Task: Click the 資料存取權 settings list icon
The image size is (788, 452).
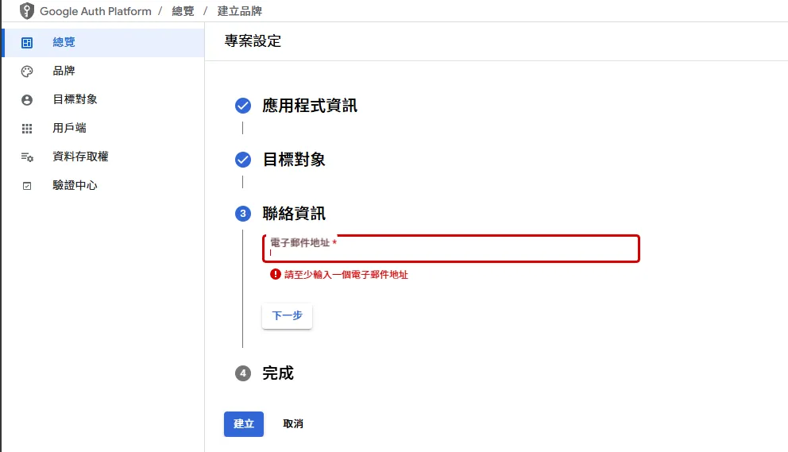Action: click(27, 157)
